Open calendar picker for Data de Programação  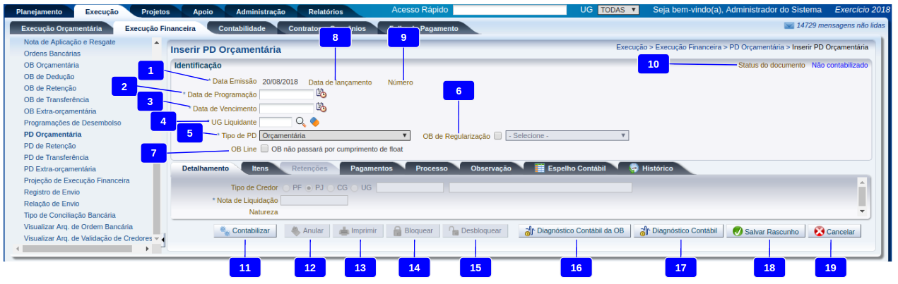[321, 94]
